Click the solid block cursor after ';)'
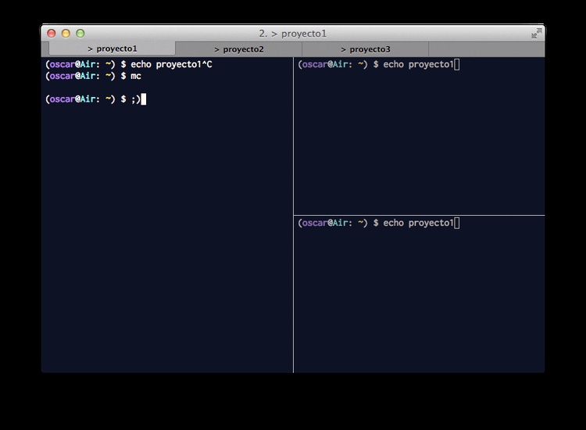 click(144, 99)
